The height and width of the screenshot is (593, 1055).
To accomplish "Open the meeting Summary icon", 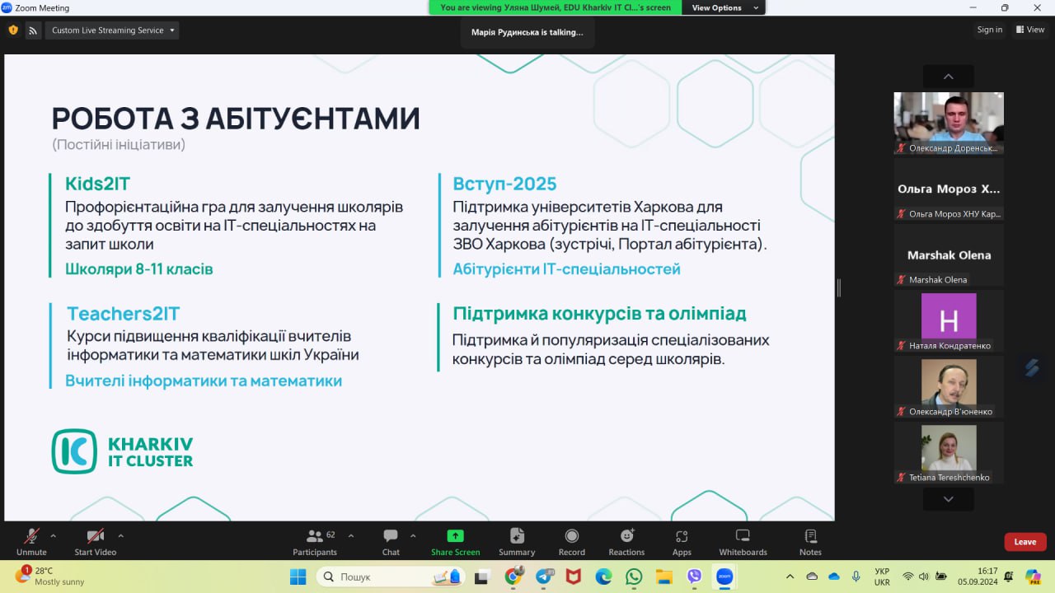I will [517, 536].
